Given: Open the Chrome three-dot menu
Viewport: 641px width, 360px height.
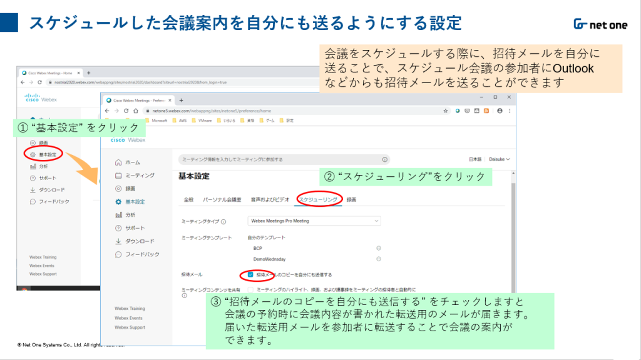Looking at the screenshot, I should point(510,111).
